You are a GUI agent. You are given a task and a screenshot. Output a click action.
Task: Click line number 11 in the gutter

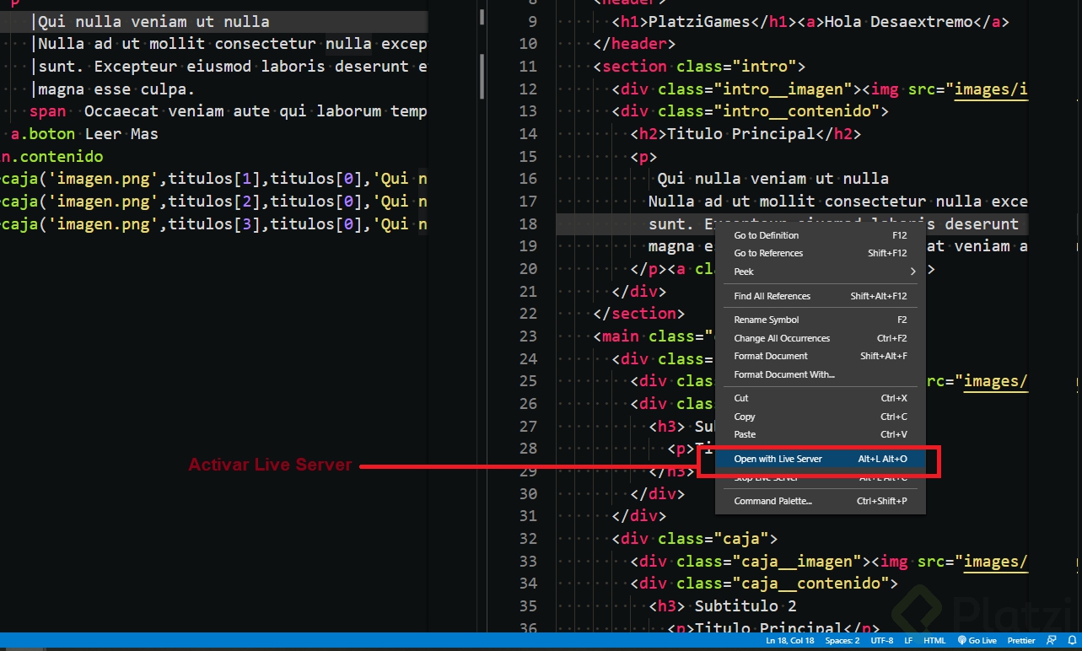click(528, 67)
